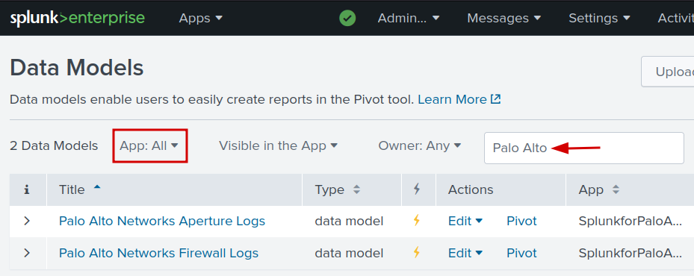Open the Settings menu
Screen dimensions: 694x276
point(599,18)
